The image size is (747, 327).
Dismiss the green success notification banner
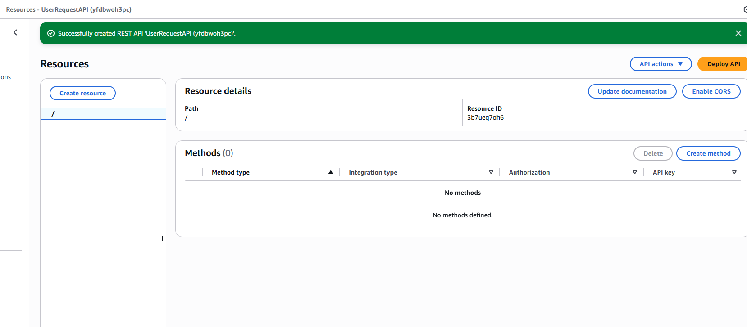pyautogui.click(x=738, y=33)
